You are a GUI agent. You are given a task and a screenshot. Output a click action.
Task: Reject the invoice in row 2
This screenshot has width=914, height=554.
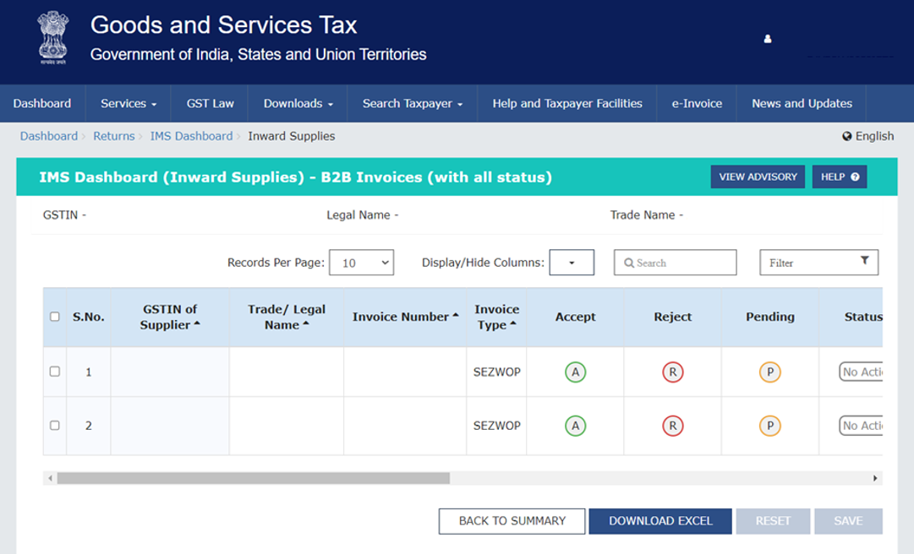coord(673,426)
